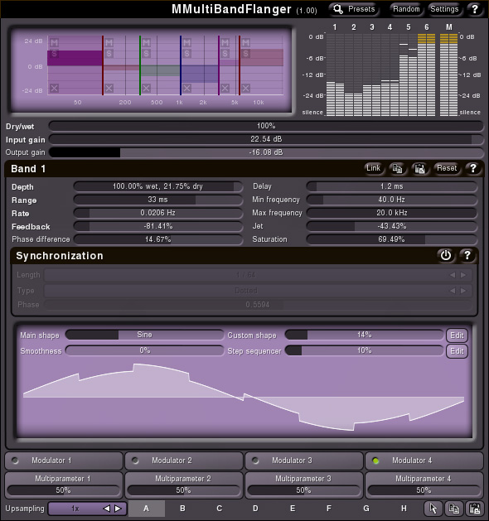Solo band 4 using its S button
The width and height of the screenshot is (489, 521).
186,53
